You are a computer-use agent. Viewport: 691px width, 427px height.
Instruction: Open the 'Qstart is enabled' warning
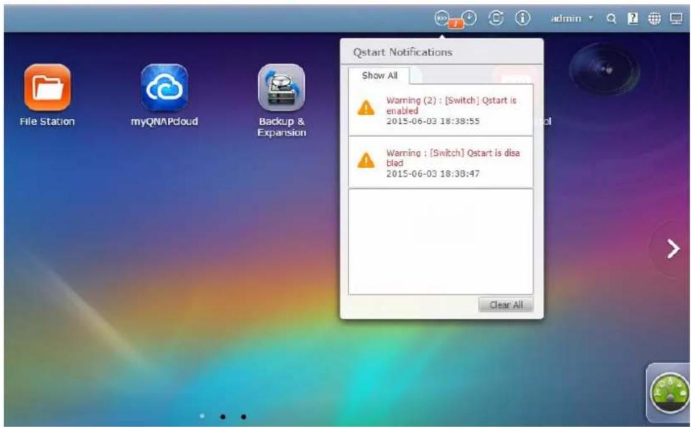(440, 110)
